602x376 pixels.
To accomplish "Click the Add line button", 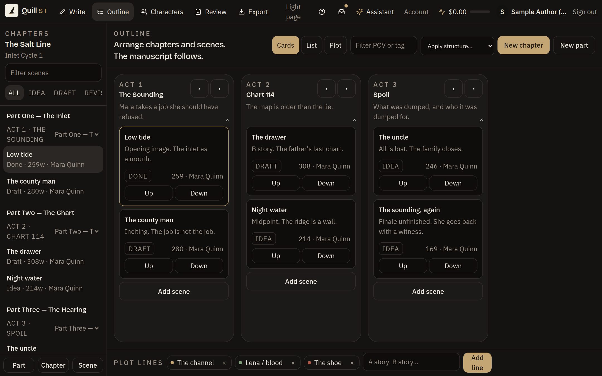I will click(477, 363).
